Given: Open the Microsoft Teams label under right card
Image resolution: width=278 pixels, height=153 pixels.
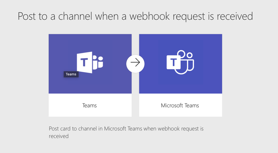Looking at the screenshot, I should (180, 106).
